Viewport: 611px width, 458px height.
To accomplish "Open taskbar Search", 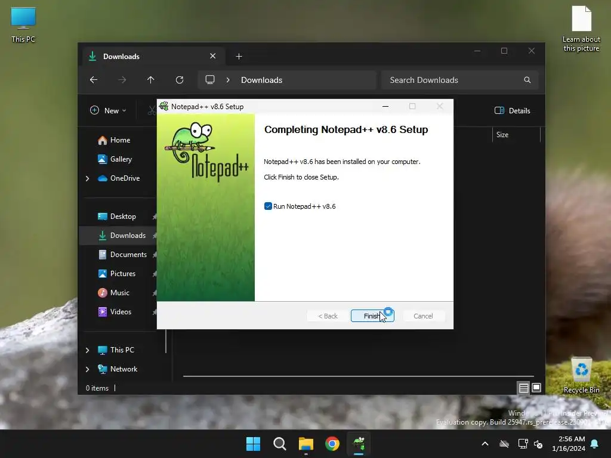I will pyautogui.click(x=280, y=444).
